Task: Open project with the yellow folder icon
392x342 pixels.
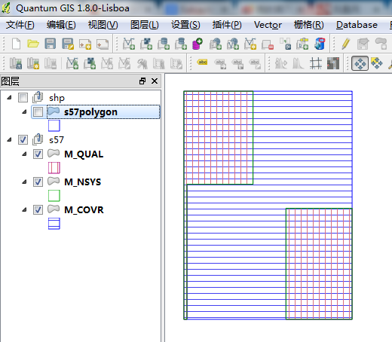Action: (33, 44)
